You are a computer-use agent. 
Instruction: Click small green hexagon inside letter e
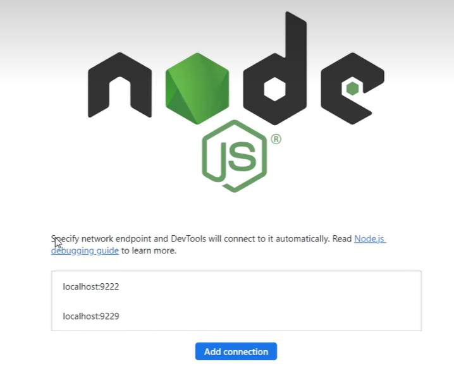[352, 88]
